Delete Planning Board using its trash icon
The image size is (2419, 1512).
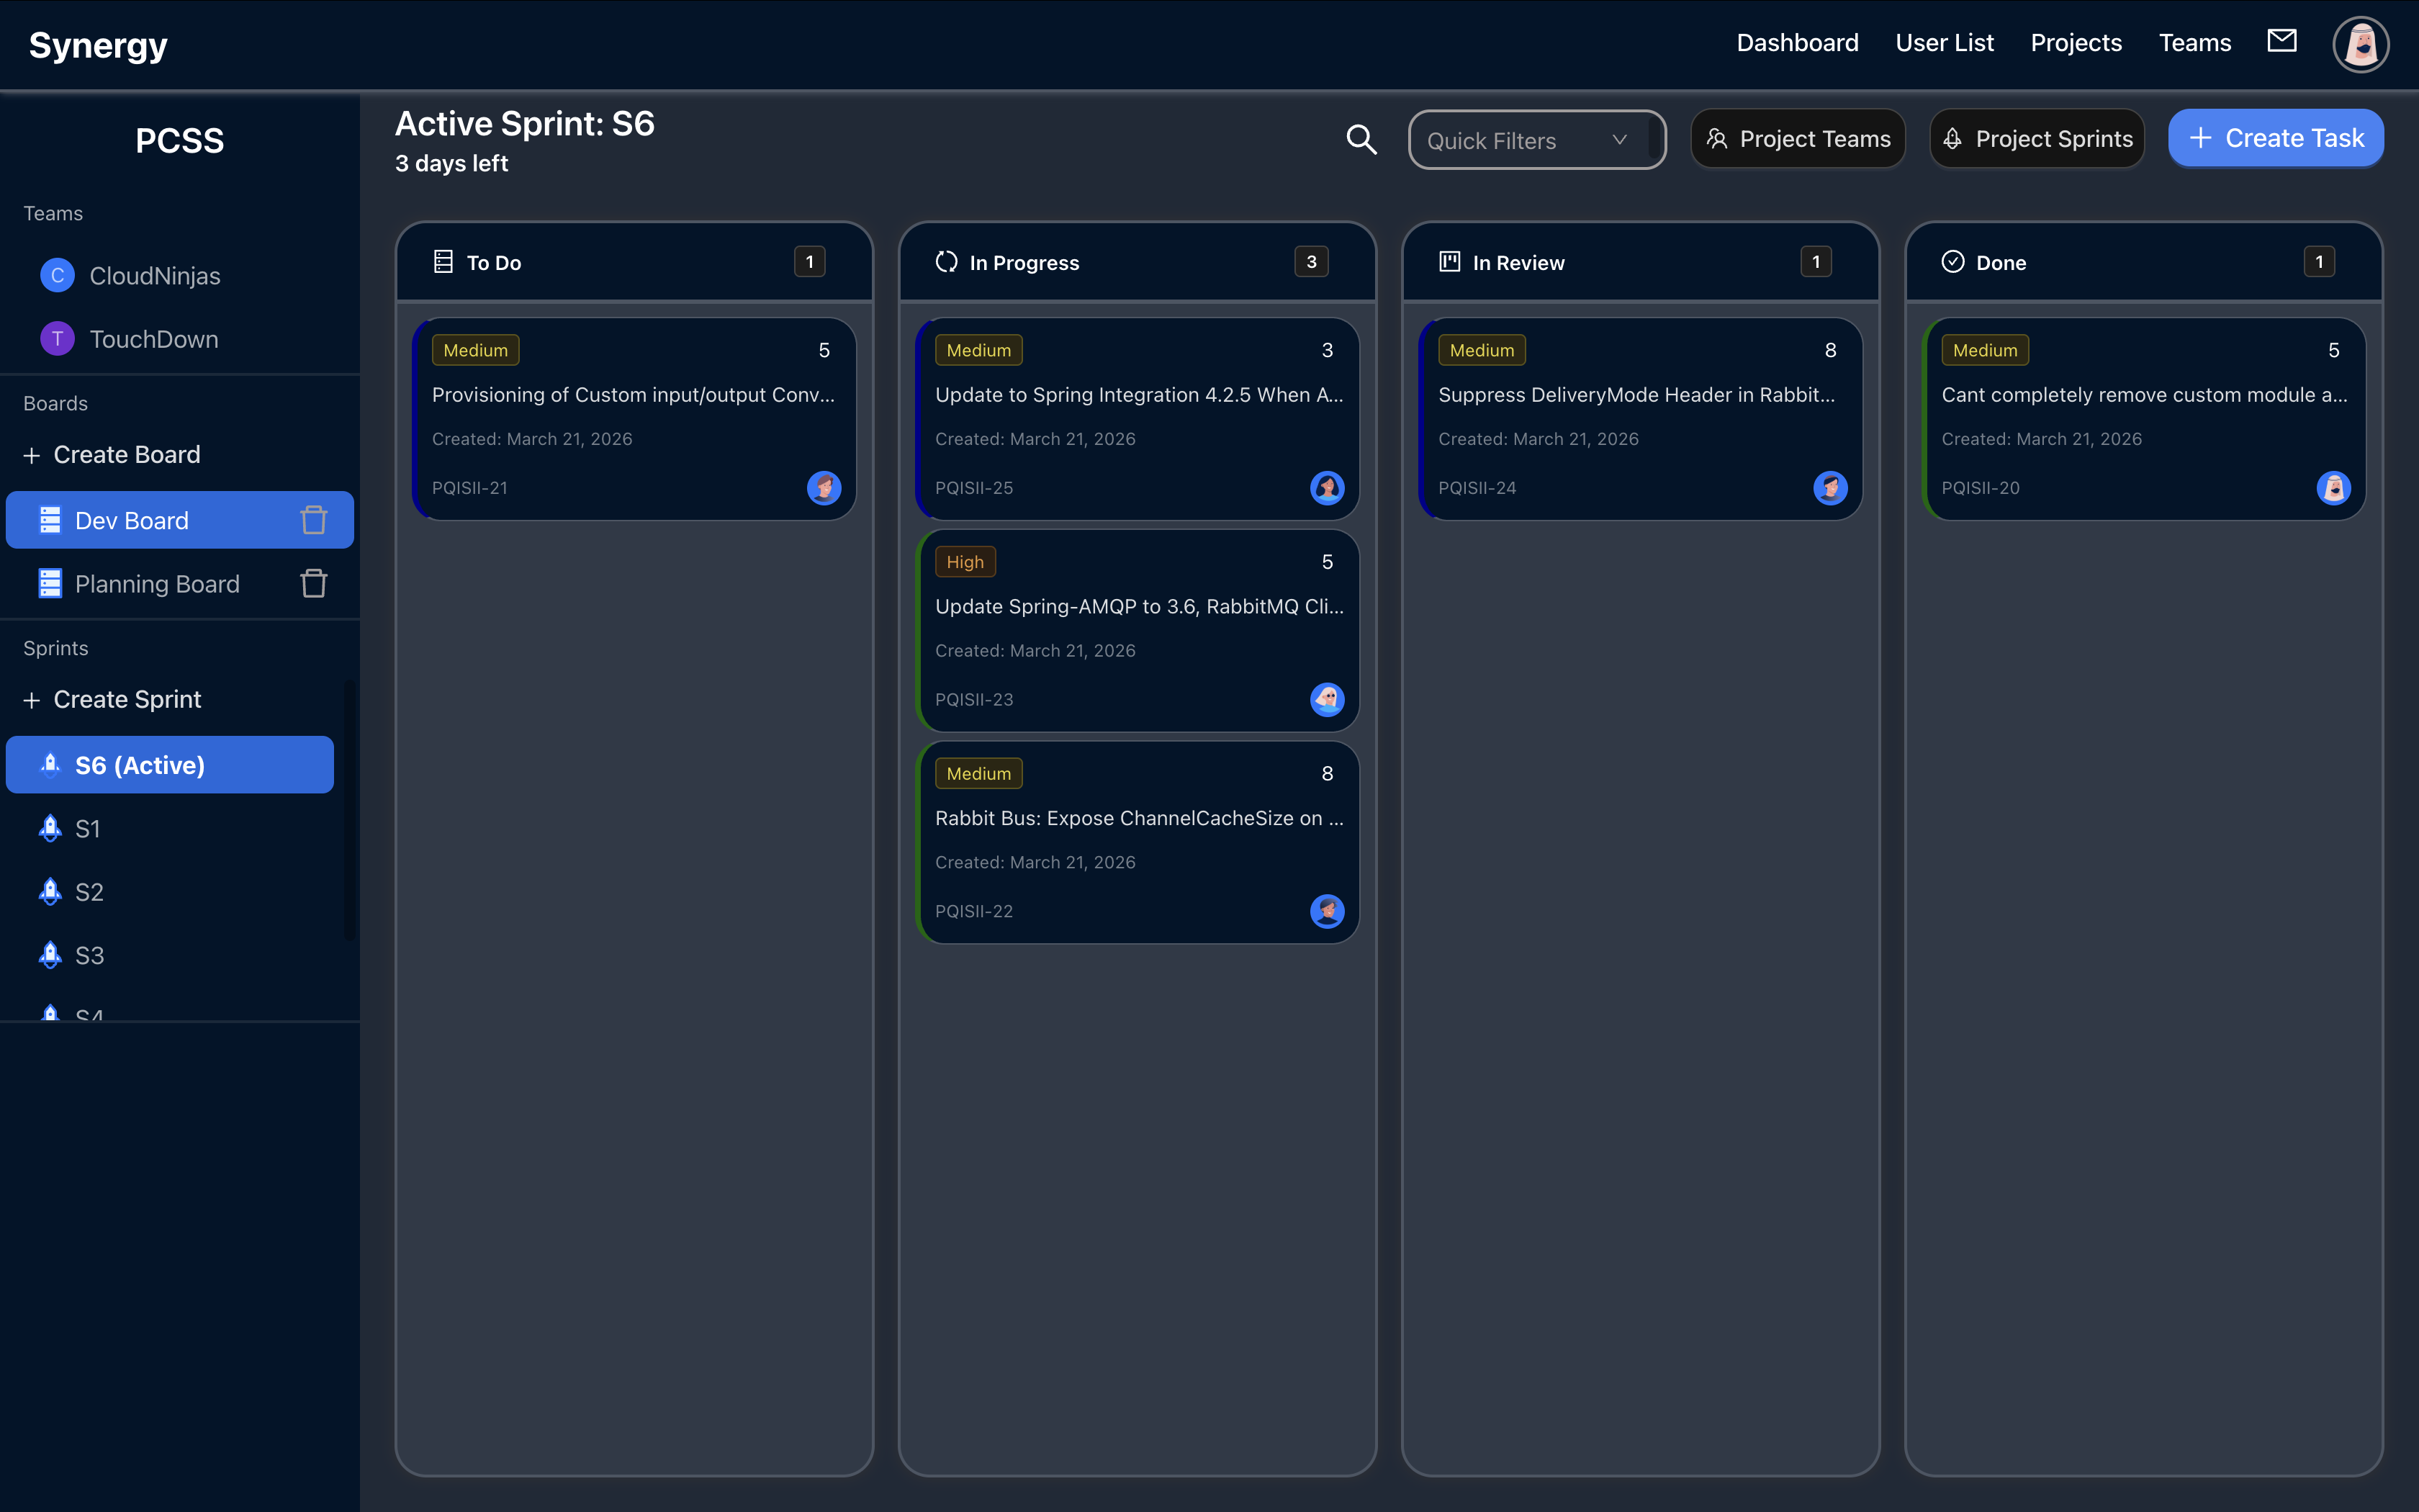pos(313,583)
